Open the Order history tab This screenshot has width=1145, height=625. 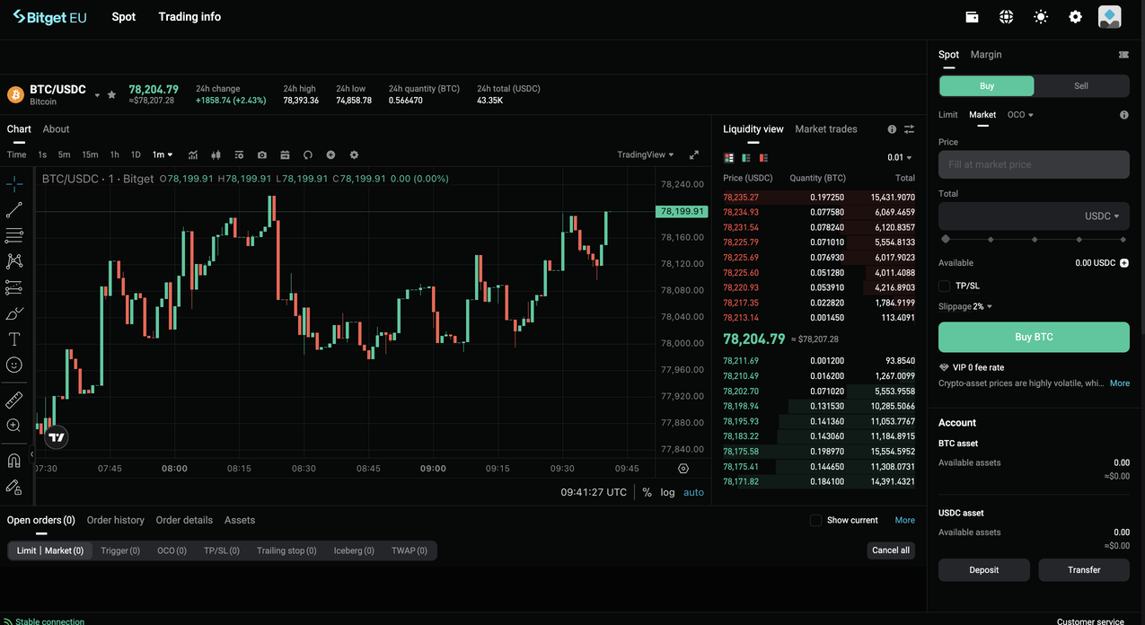115,520
